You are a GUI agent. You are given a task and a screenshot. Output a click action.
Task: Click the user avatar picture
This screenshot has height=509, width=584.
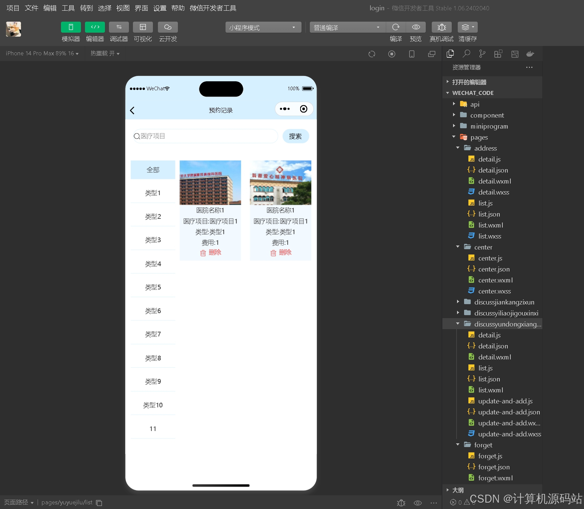pyautogui.click(x=14, y=29)
